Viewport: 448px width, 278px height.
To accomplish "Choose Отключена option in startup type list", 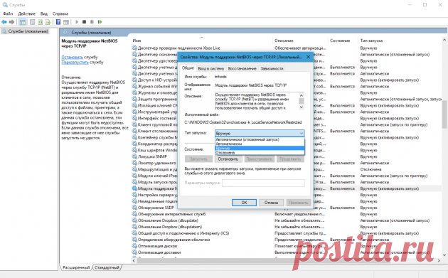I will (260, 153).
